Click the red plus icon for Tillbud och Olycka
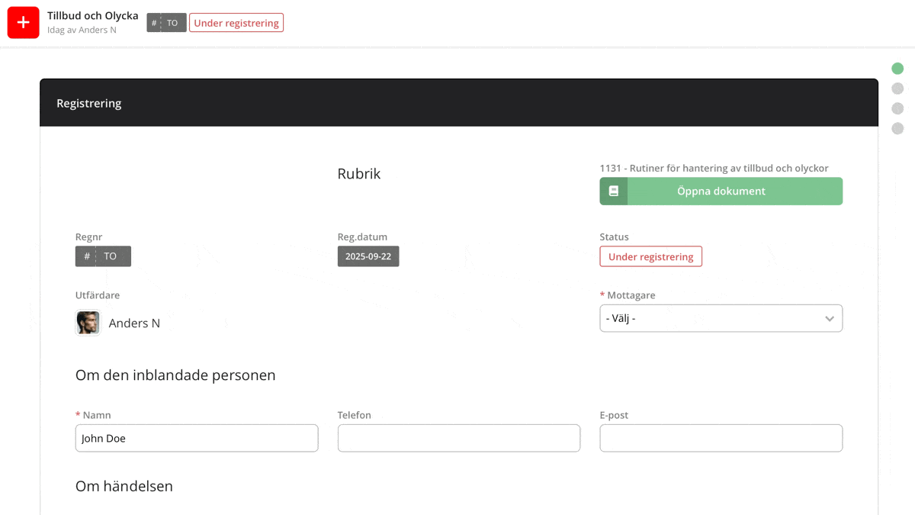Viewport: 915px width, 515px height. pyautogui.click(x=24, y=23)
